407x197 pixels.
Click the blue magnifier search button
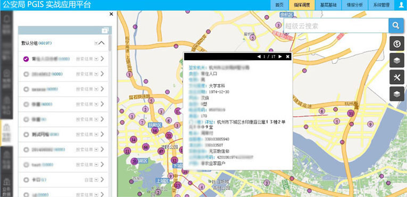(x=396, y=26)
